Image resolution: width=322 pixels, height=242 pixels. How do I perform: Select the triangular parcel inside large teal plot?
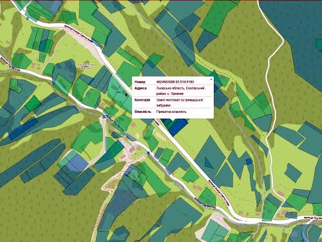point(208,163)
